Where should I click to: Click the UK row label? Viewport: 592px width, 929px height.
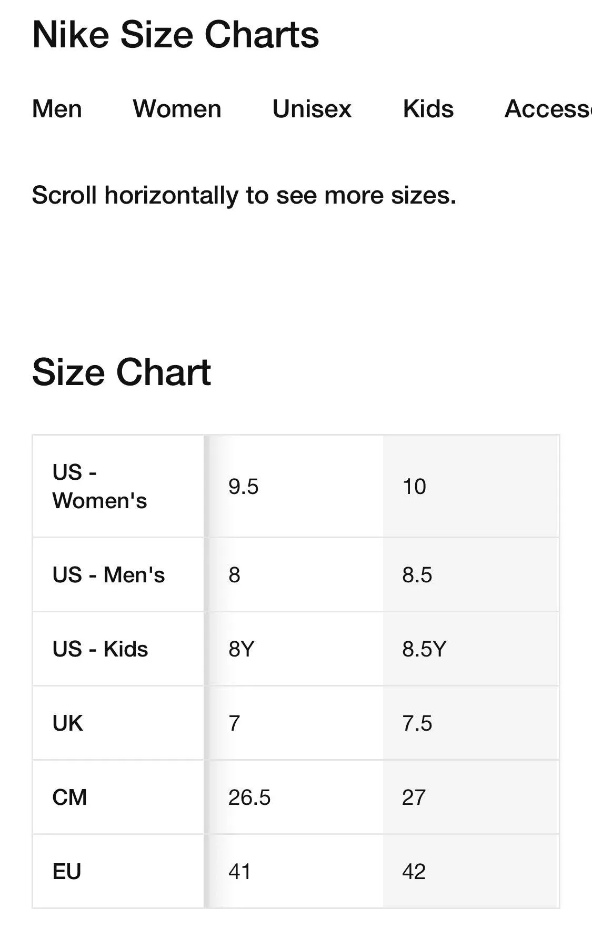[x=67, y=723]
